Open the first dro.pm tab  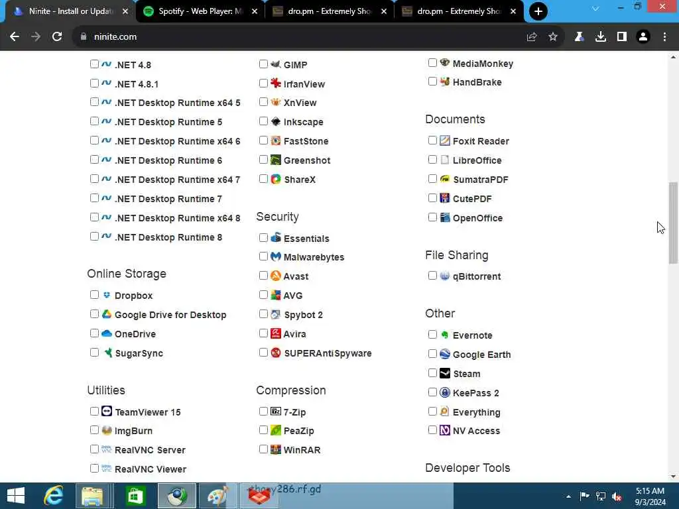[330, 11]
